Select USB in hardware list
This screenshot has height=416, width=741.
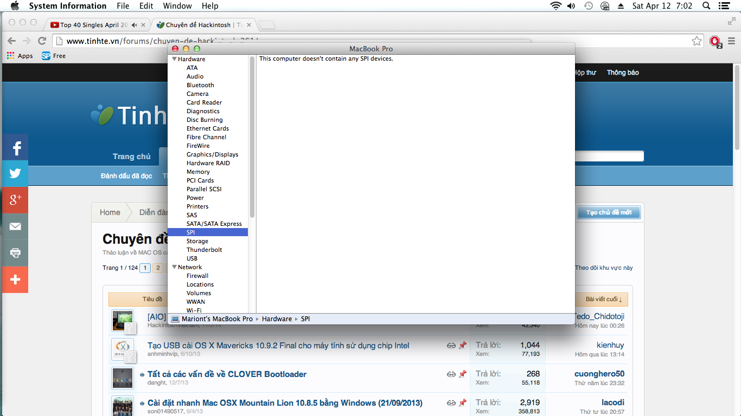(192, 258)
